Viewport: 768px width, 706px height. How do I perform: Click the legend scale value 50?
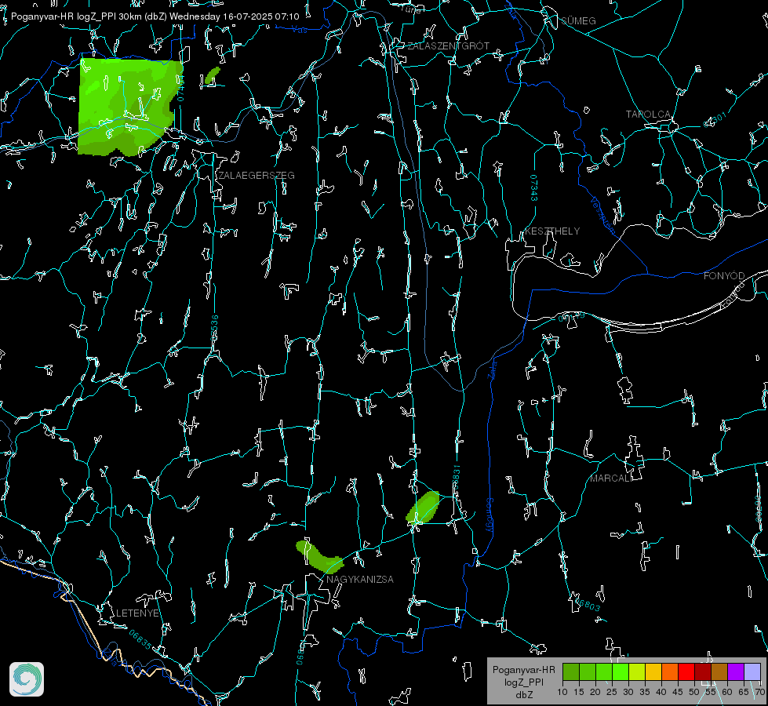pos(693,692)
